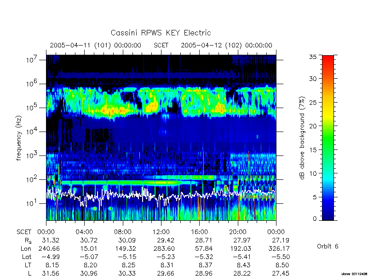Click the Rs value 31.32
The image size is (368, 276).
click(51, 240)
